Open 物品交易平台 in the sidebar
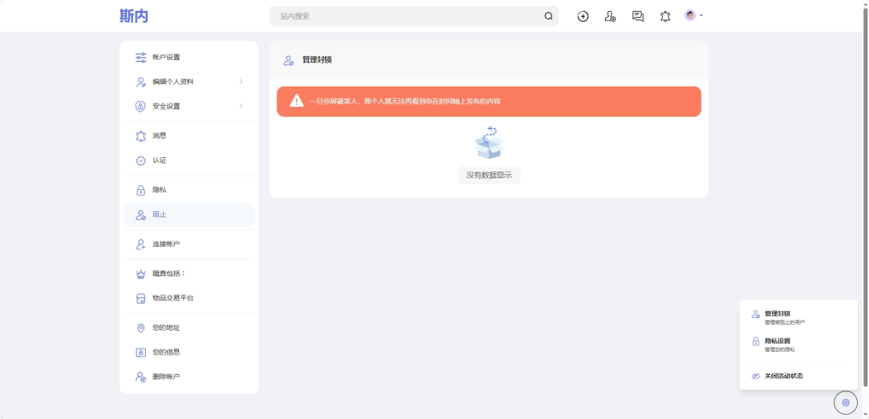Screen dimensions: 869x419 click(189, 299)
